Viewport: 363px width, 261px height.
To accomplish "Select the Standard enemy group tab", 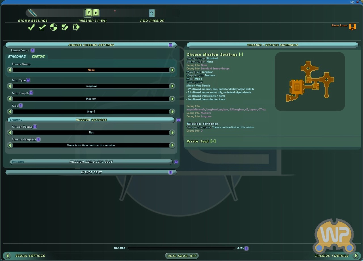I will coord(17,56).
